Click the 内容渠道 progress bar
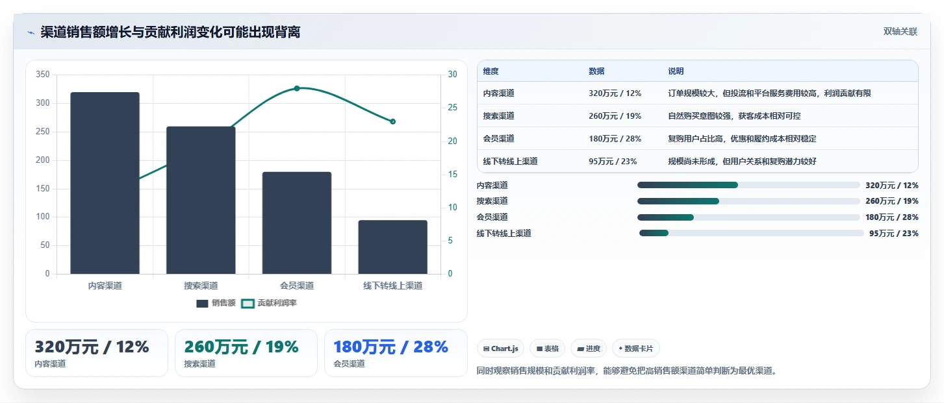The height and width of the screenshot is (403, 944). pyautogui.click(x=748, y=185)
